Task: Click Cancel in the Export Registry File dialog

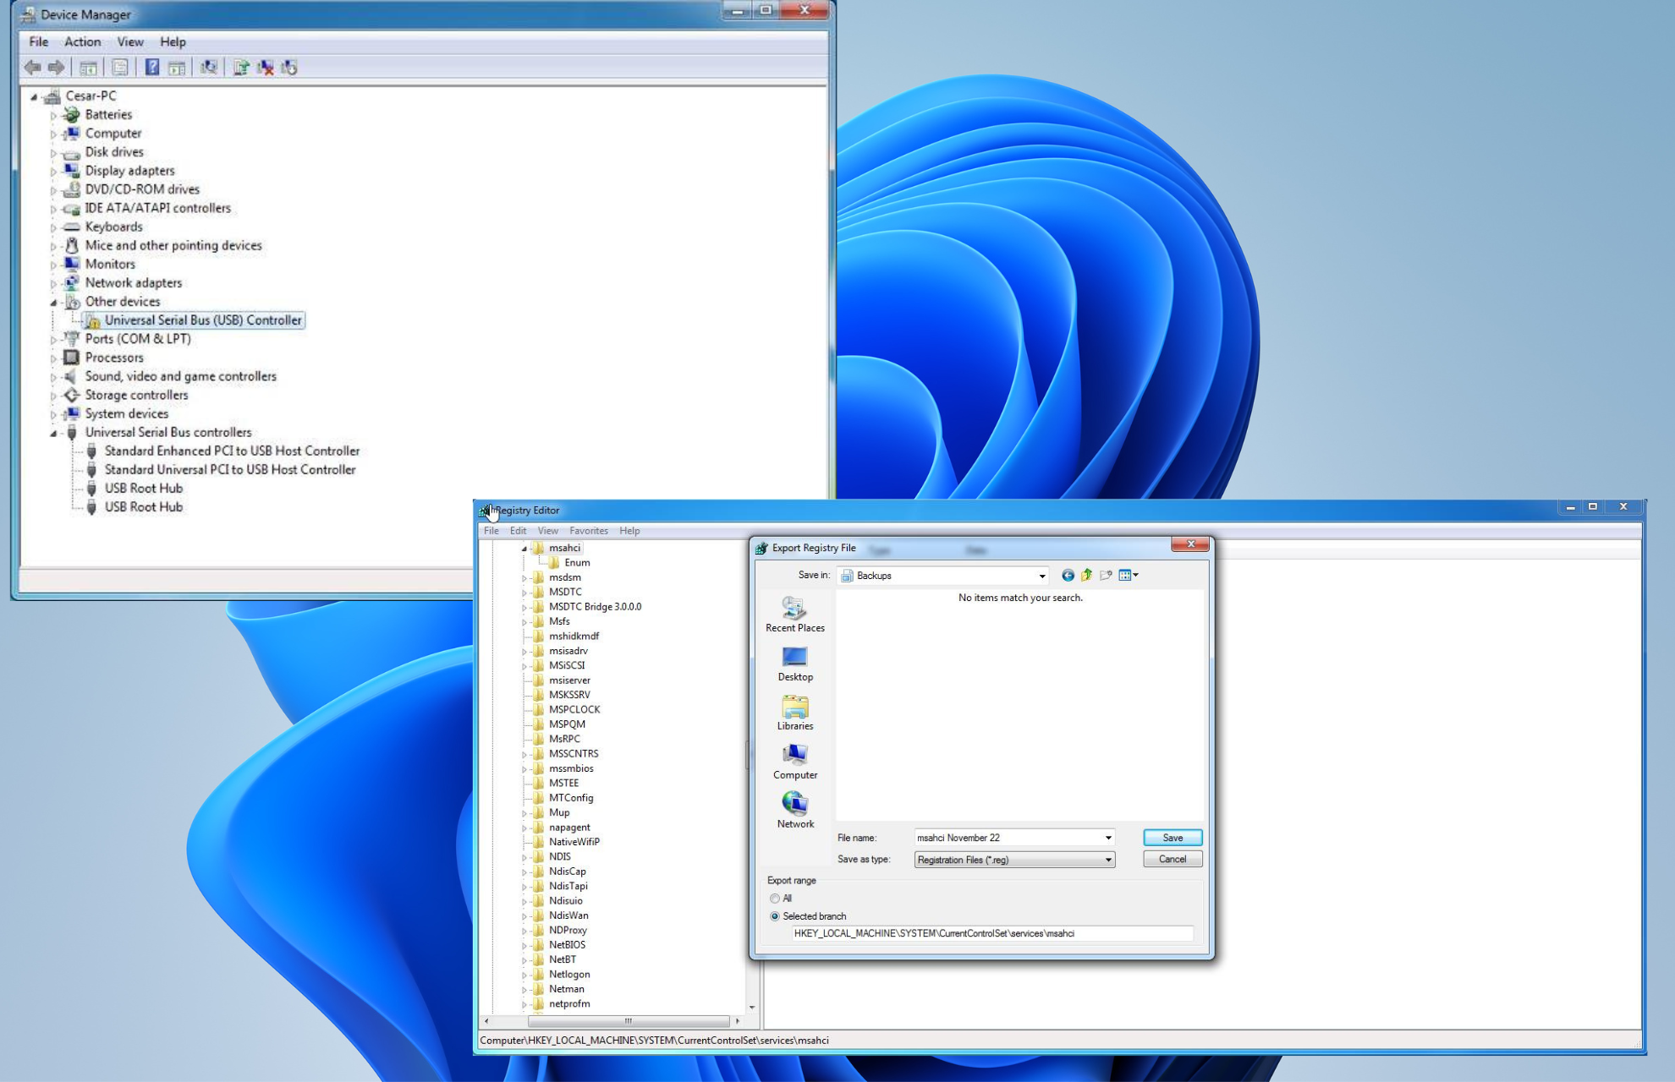Action: pyautogui.click(x=1172, y=859)
